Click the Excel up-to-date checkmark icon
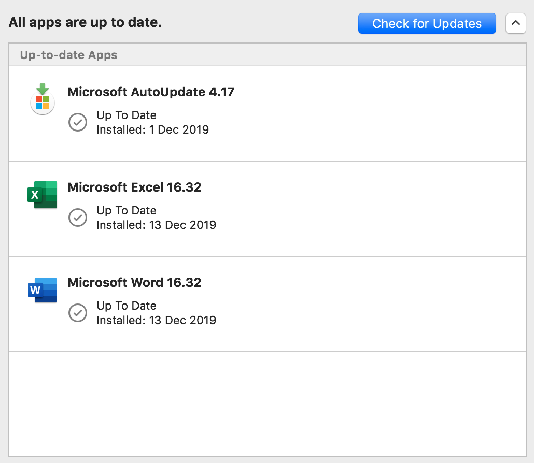Viewport: 534px width, 463px height. pos(78,218)
